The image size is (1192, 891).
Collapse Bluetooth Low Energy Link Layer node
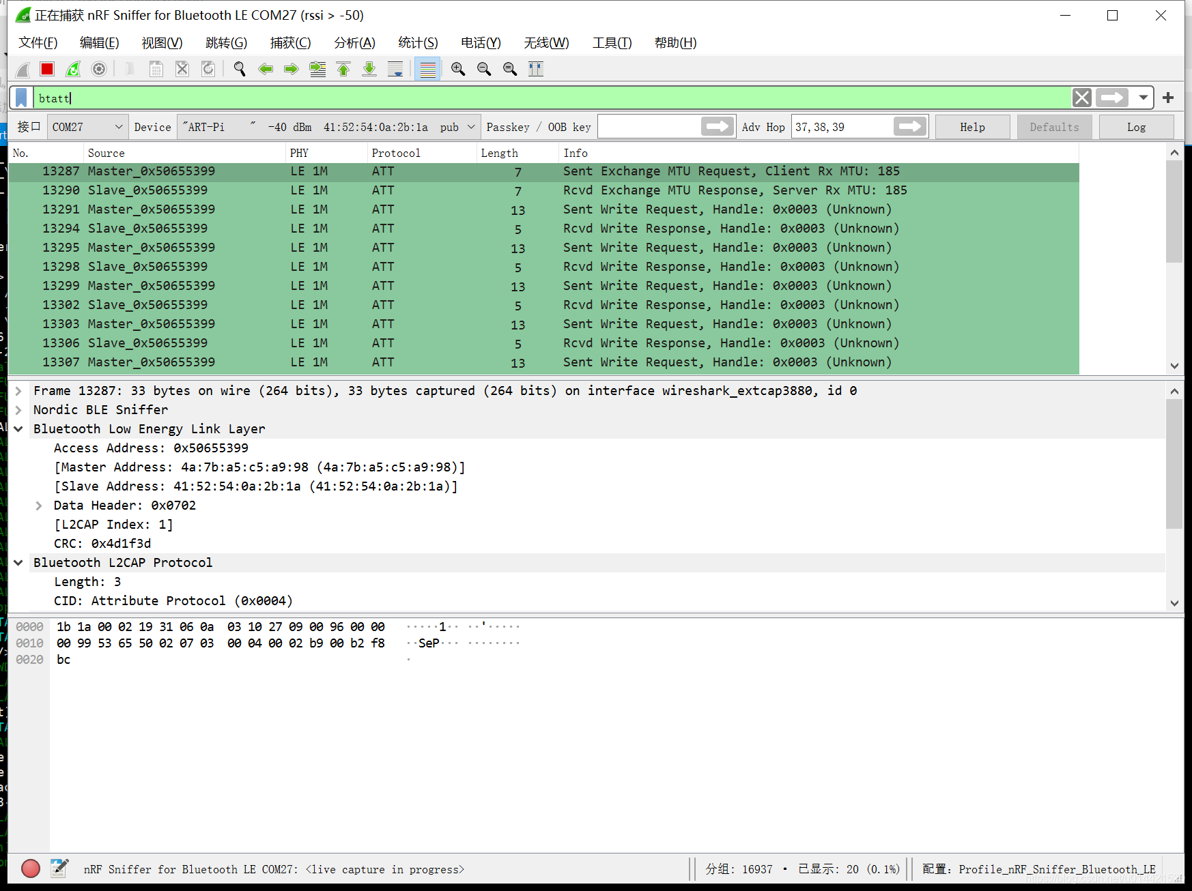pos(19,429)
